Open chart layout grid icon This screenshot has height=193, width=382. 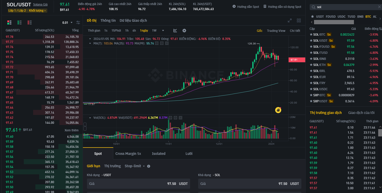point(299,20)
